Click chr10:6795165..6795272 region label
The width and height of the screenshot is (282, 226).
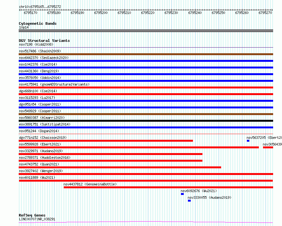tap(40, 7)
